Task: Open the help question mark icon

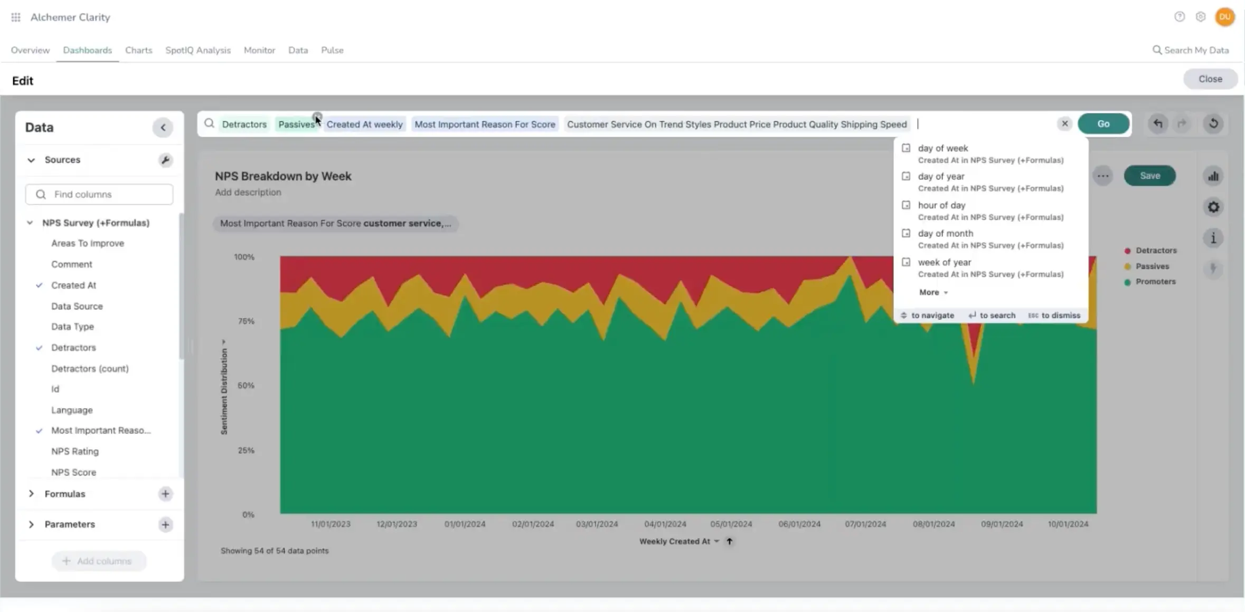Action: tap(1179, 17)
